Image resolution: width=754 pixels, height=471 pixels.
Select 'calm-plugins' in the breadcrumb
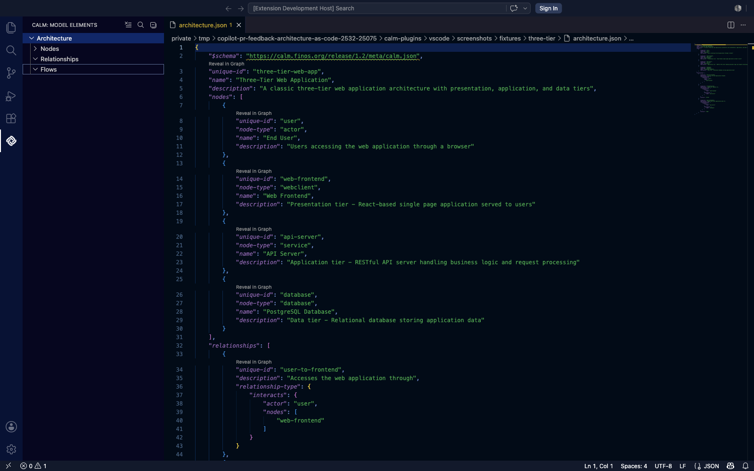pyautogui.click(x=403, y=39)
